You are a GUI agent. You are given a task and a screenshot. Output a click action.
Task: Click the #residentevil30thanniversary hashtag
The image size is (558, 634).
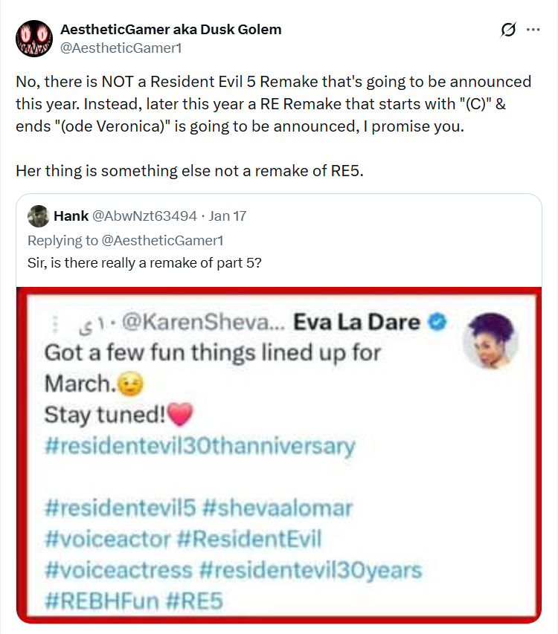pos(199,447)
